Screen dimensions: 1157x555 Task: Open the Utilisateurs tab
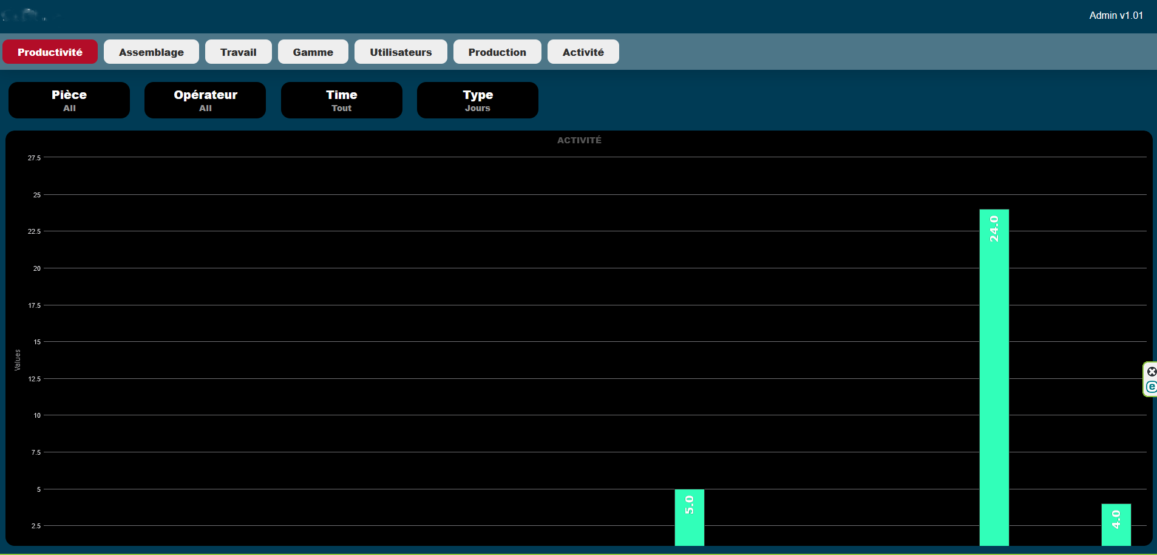pos(401,52)
